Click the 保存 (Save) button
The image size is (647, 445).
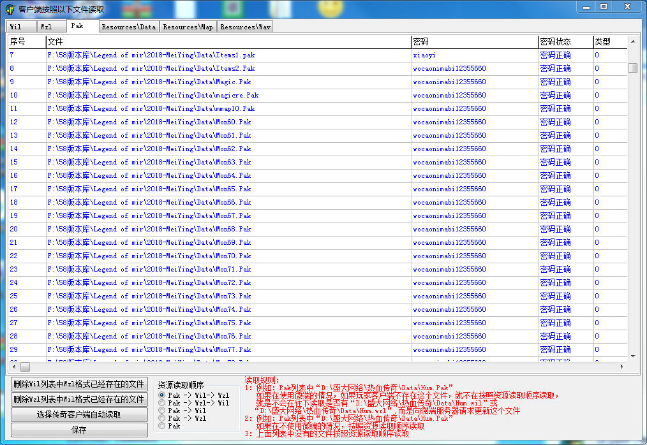79,430
